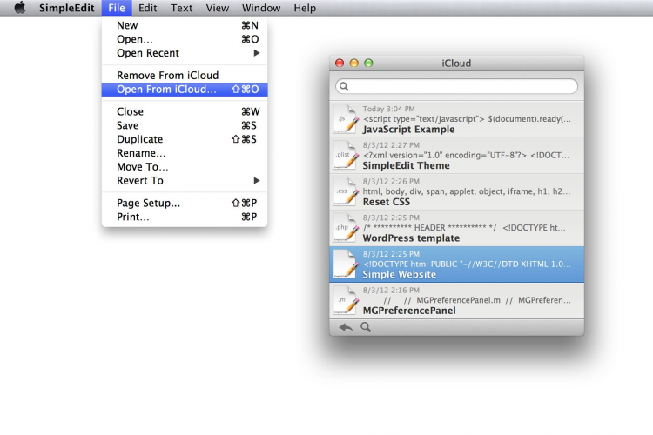Image resolution: width=653 pixels, height=435 pixels.
Task: Expand the Open Recent submenu arrow
Action: pyautogui.click(x=257, y=53)
